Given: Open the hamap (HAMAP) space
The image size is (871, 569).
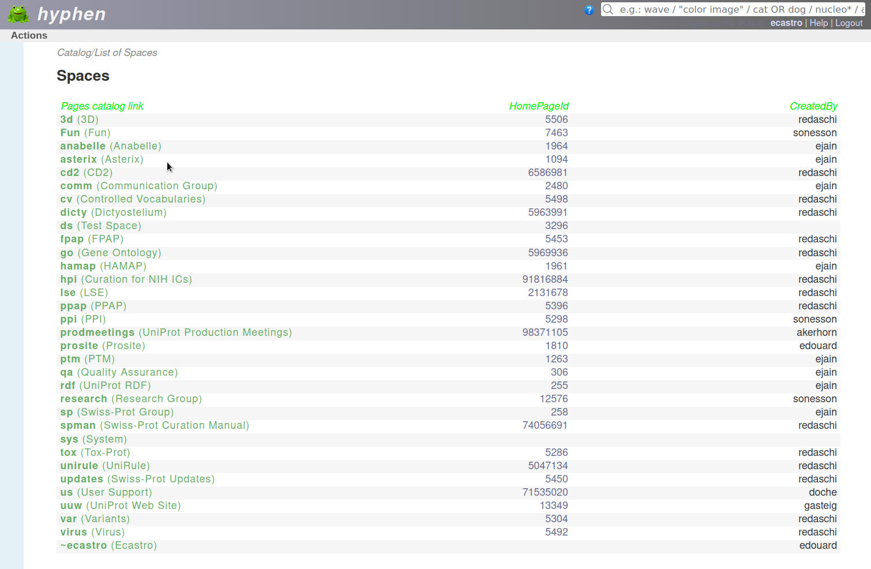Looking at the screenshot, I should [x=103, y=266].
